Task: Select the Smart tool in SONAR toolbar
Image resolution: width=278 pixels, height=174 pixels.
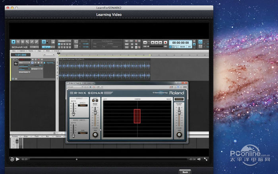Action: tap(14, 42)
